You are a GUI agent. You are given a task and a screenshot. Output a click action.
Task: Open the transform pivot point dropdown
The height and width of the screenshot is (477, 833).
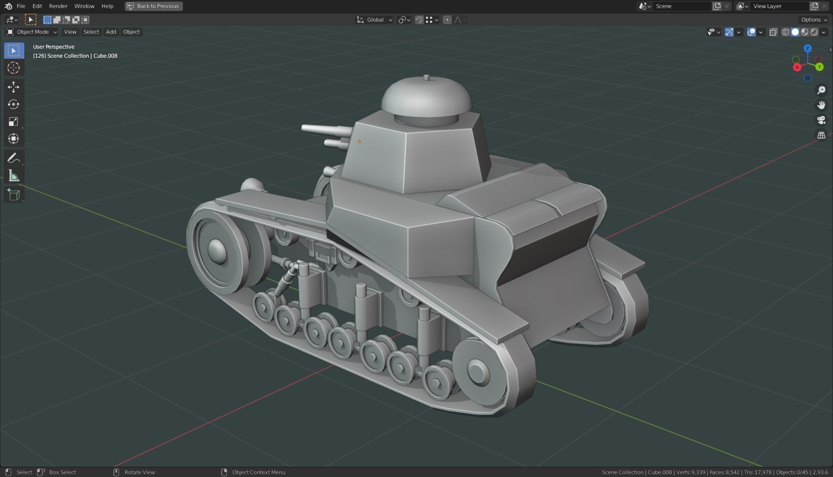(404, 19)
